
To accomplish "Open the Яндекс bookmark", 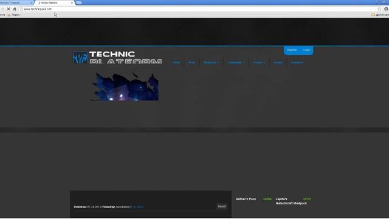I will coord(13,15).
